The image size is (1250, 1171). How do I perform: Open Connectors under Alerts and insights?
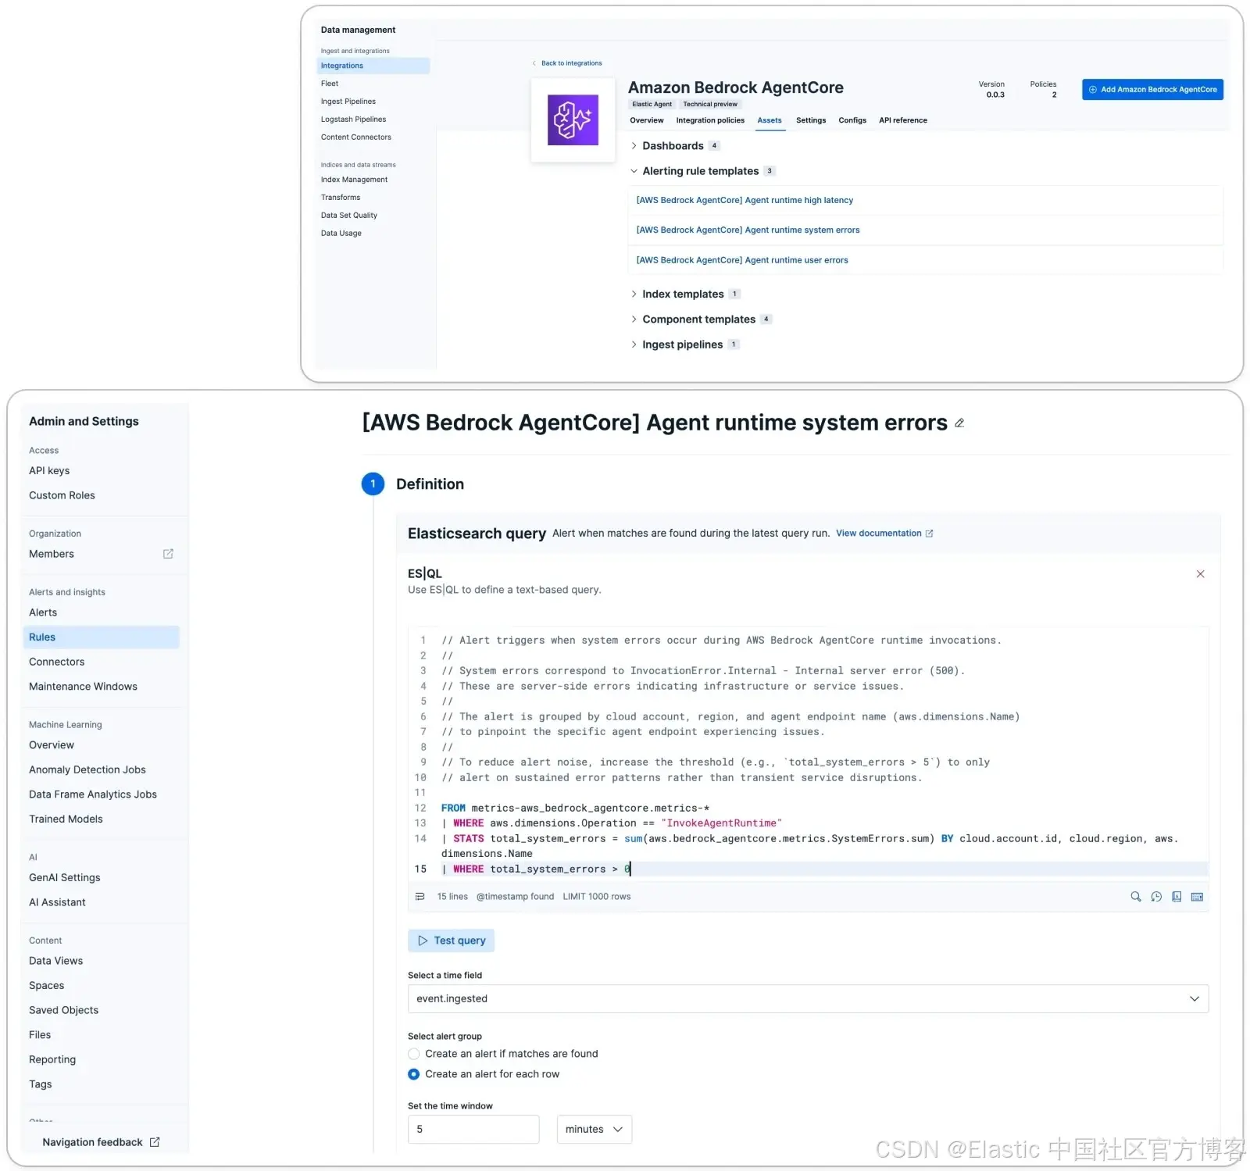(56, 662)
